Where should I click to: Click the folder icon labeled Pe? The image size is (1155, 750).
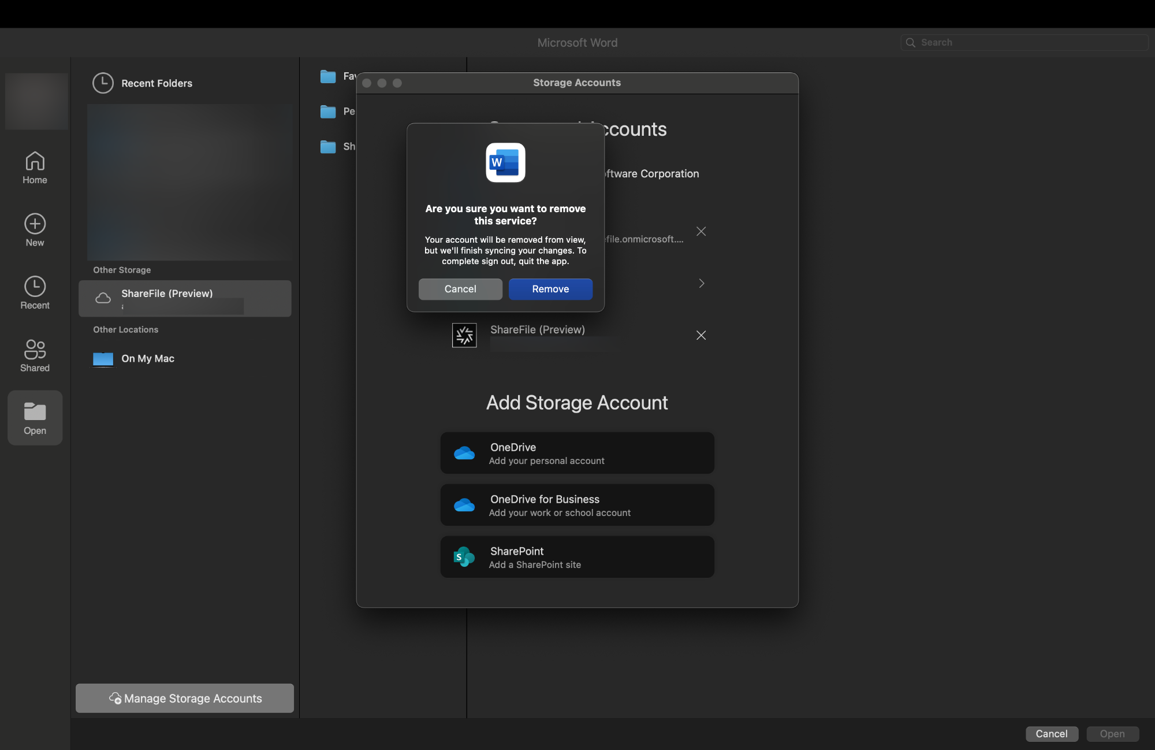click(x=328, y=112)
